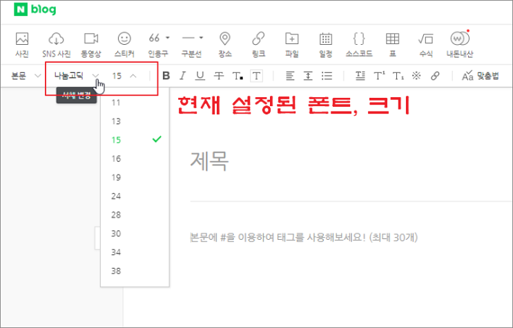Attach a file with 파일 icon
This screenshot has height=328, width=513.
click(292, 45)
